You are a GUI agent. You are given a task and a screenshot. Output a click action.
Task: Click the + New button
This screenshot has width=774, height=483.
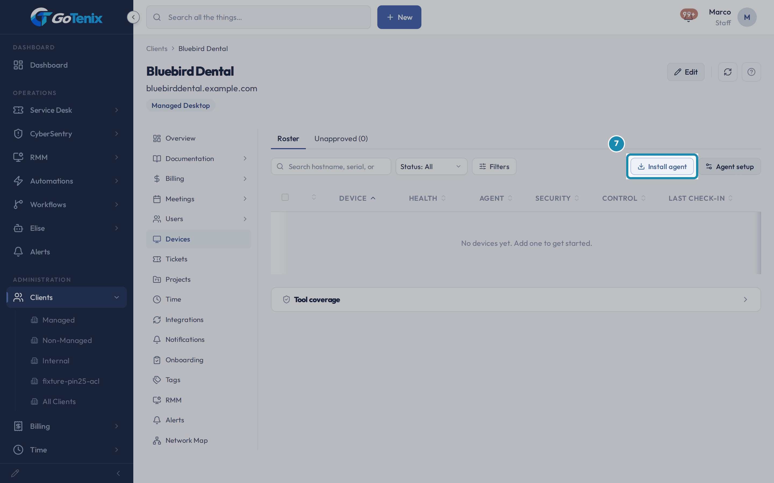399,17
